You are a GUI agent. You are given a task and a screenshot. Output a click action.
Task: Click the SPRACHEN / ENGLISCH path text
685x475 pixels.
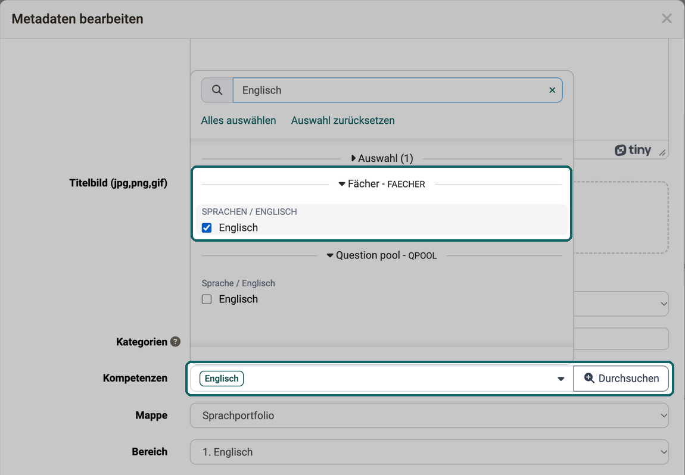click(x=250, y=212)
